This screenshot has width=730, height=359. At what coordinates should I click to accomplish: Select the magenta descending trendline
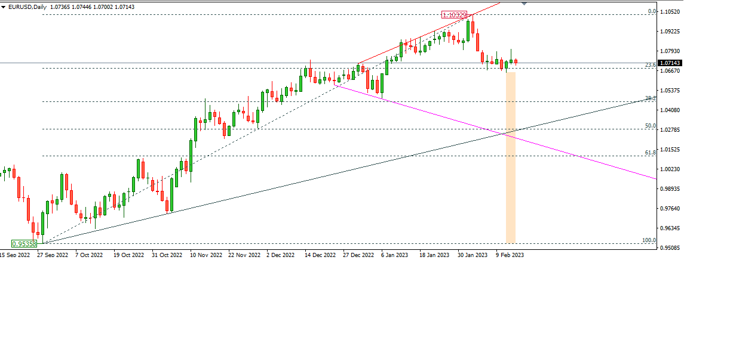[496, 132]
